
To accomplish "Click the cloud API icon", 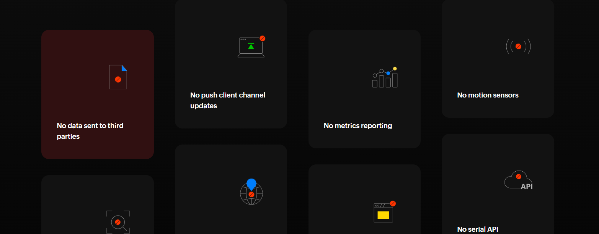I will click(518, 180).
